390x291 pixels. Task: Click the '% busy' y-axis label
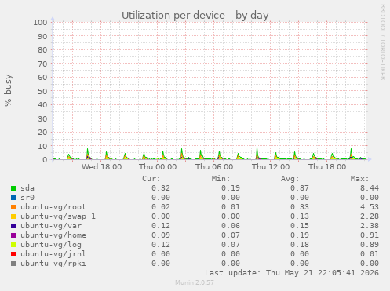(x=8, y=90)
